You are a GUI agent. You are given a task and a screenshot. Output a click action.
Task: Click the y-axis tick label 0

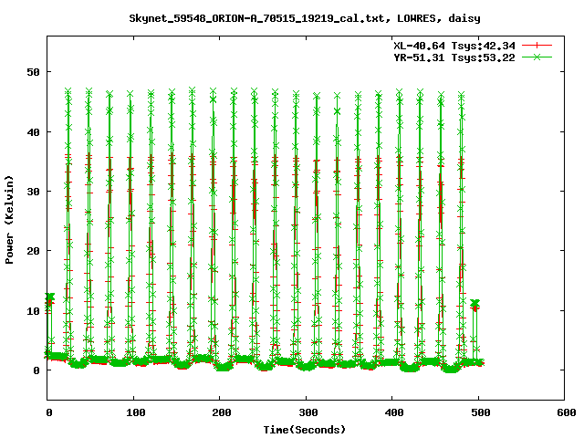pos(36,370)
